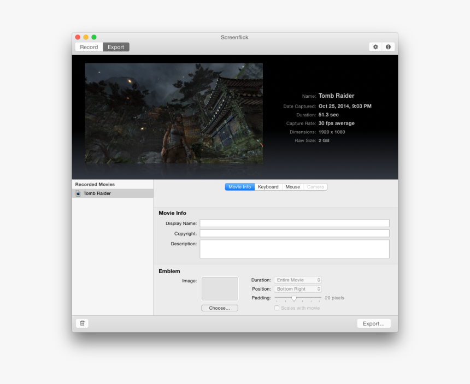Viewport: 470px width, 384px height.
Task: Click the dimensions value '1920 x 1080'
Action: 332,132
